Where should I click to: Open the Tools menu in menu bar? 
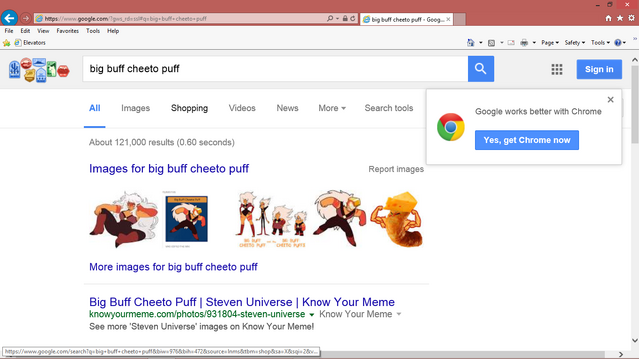coord(93,31)
